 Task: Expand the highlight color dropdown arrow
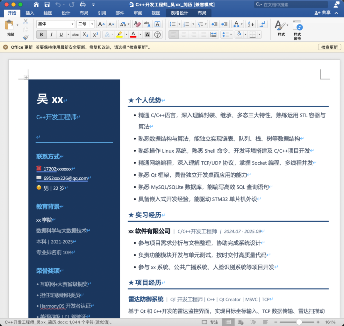click(x=126, y=34)
